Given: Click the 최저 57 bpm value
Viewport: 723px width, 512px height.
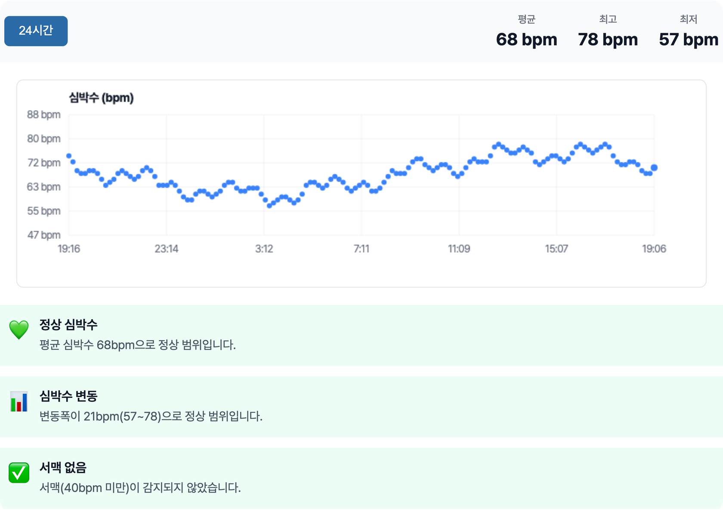Looking at the screenshot, I should [x=689, y=40].
